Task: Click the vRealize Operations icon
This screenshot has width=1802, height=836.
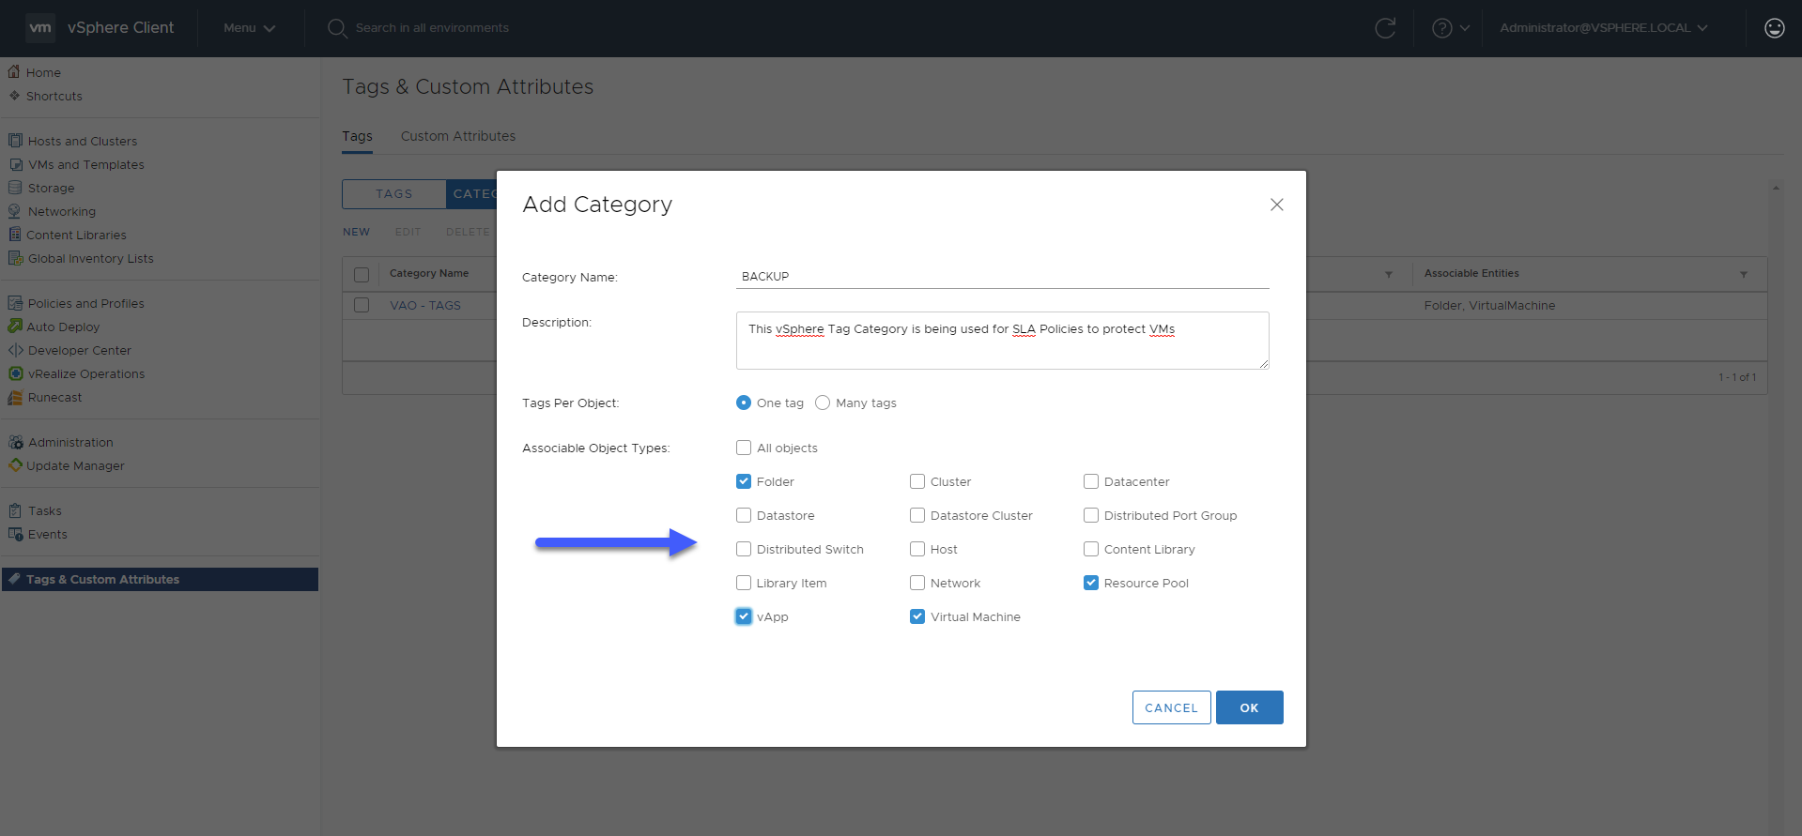Action: coord(15,373)
